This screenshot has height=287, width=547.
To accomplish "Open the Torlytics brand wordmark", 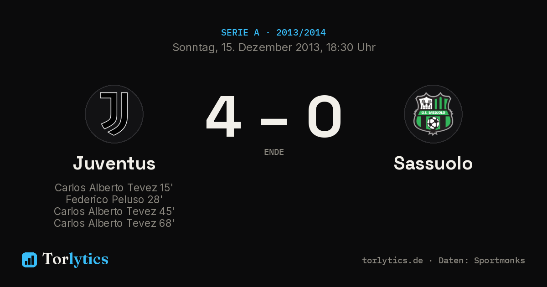I will (x=75, y=259).
